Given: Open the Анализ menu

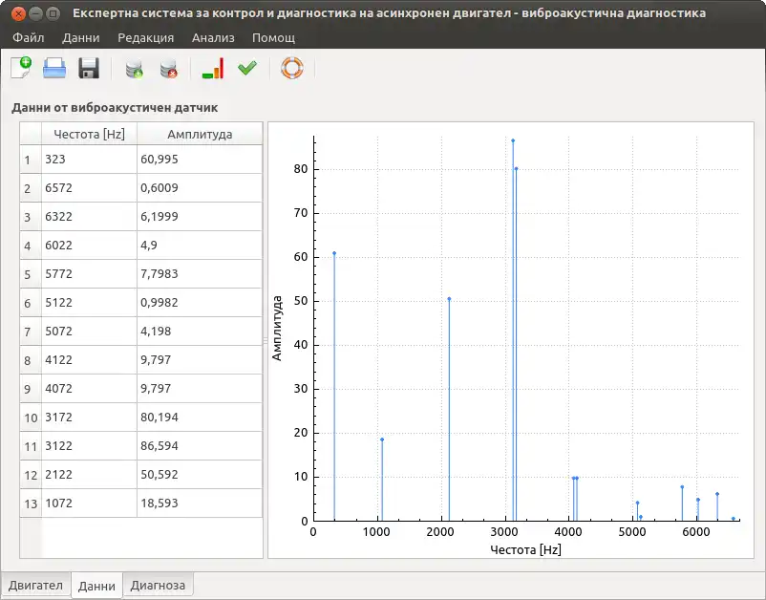Looking at the screenshot, I should pos(213,37).
